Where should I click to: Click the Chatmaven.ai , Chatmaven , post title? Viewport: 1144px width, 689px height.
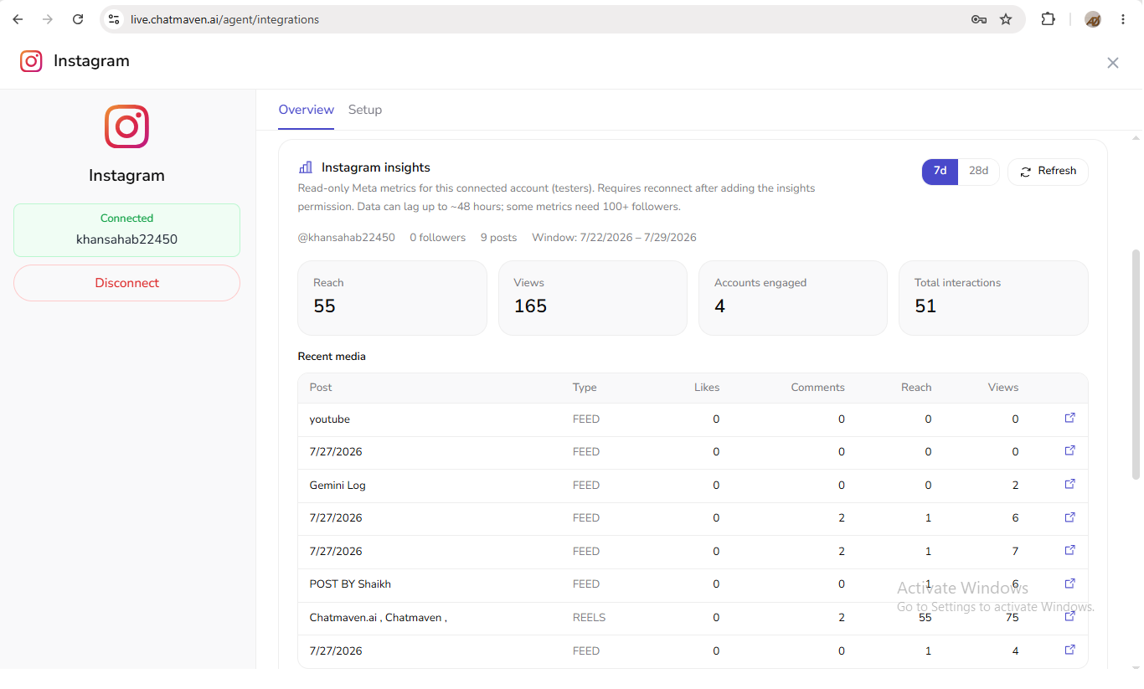(x=379, y=618)
